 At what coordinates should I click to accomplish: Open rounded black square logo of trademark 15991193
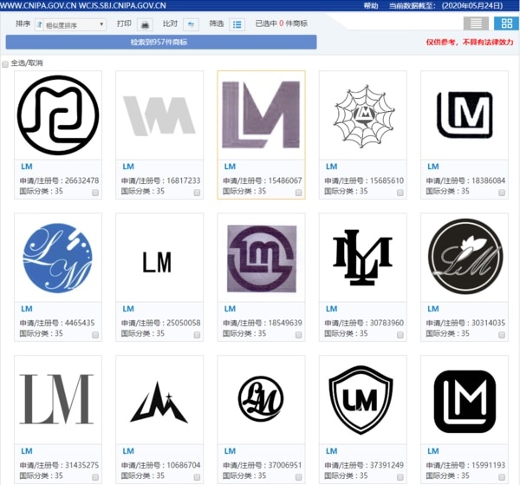pos(465,402)
